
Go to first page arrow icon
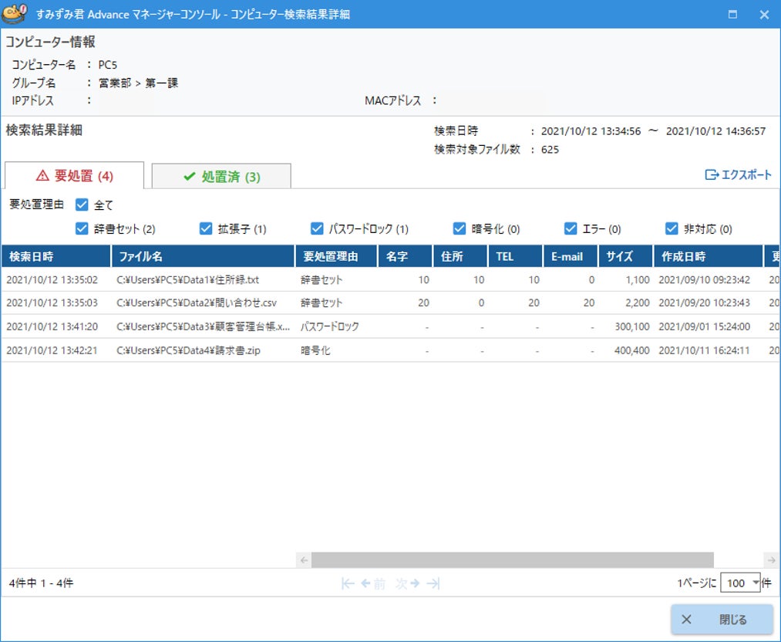click(x=348, y=583)
